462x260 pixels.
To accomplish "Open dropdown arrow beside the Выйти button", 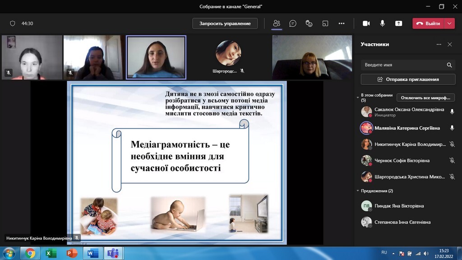I will tap(449, 23).
